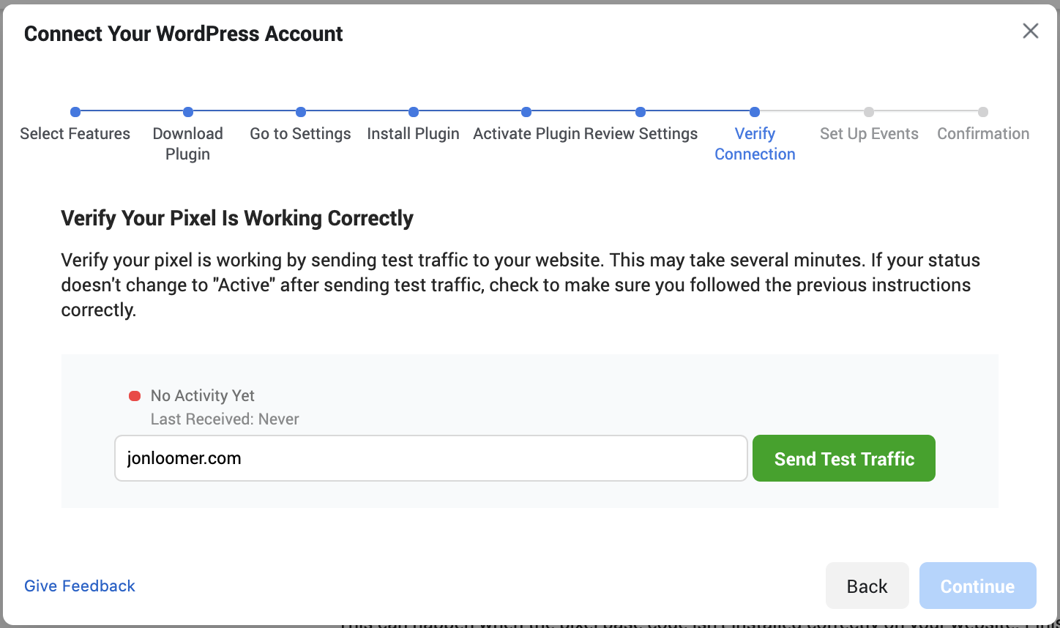Screen dimensions: 1060x628
Task: Select the Set Up Events step label
Action: tap(869, 134)
